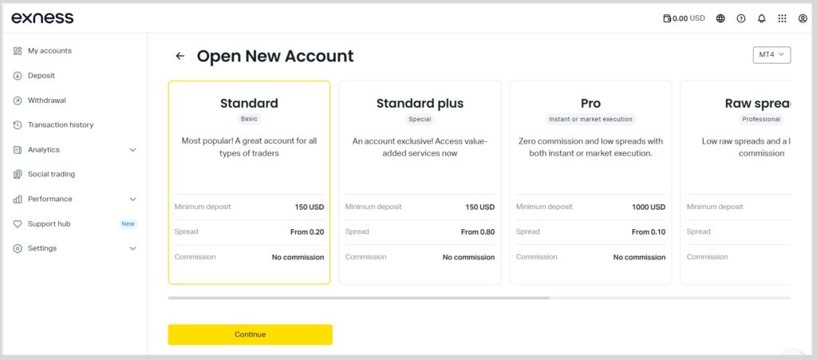
Task: Expand the Settings section chevron
Action: 133,248
